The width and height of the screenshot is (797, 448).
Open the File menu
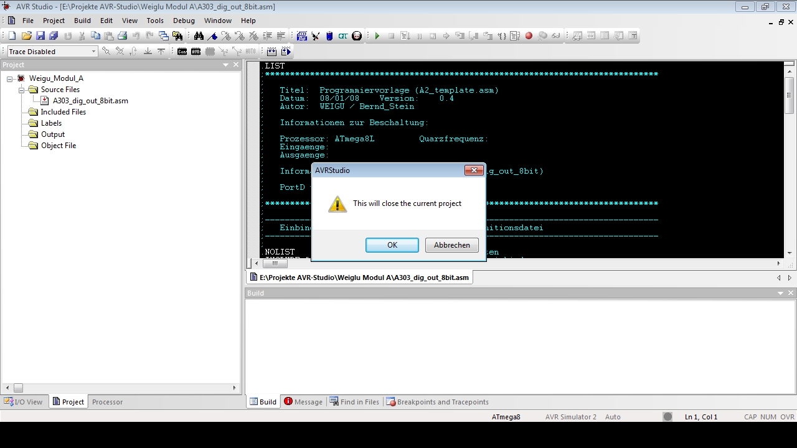[x=28, y=21]
